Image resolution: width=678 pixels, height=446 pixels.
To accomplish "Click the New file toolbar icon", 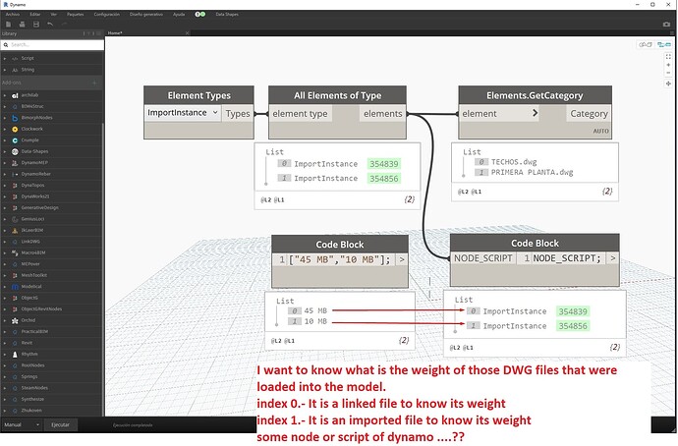I will point(9,25).
